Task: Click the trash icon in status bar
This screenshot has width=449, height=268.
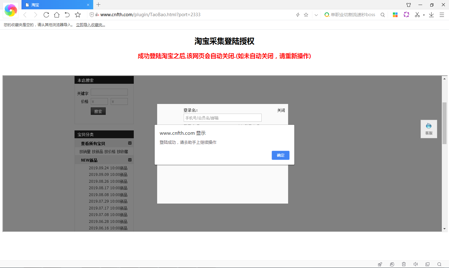Action: (x=404, y=264)
